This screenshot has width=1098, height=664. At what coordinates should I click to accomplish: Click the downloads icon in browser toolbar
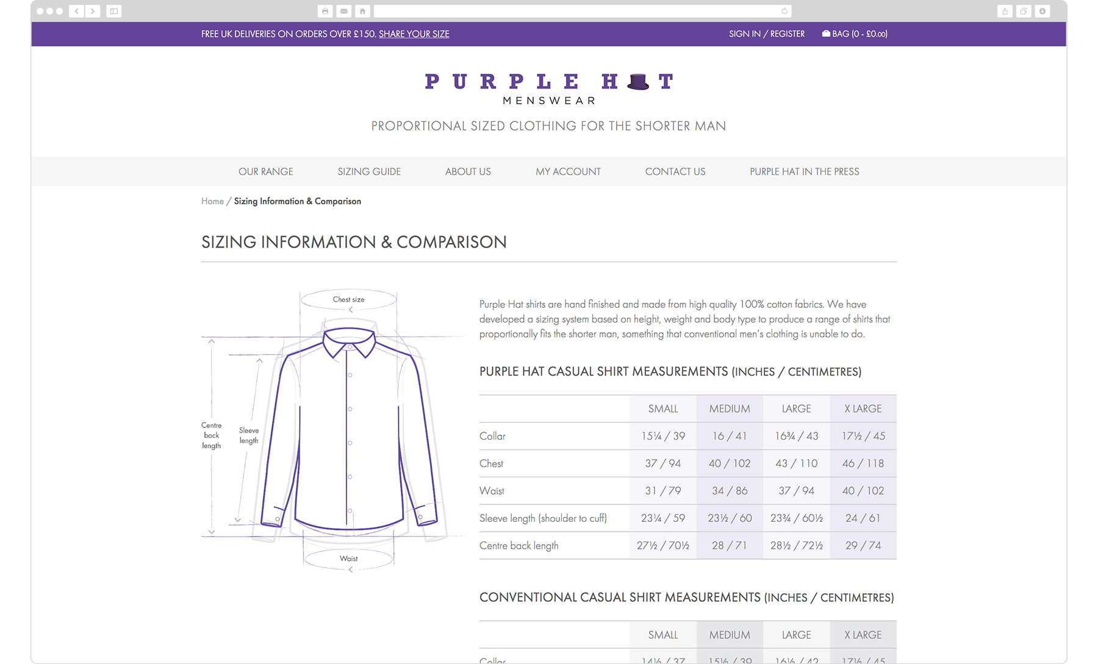tap(1042, 11)
